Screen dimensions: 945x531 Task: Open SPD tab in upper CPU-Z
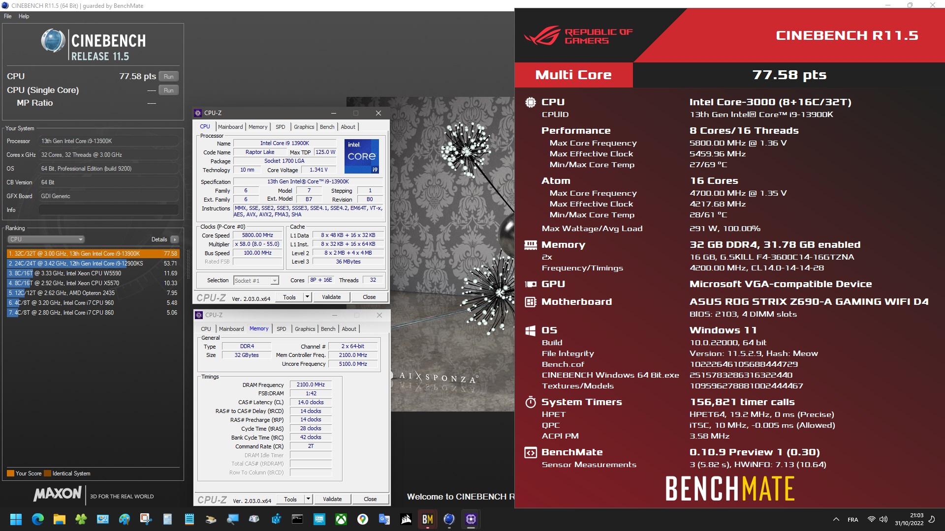281,127
